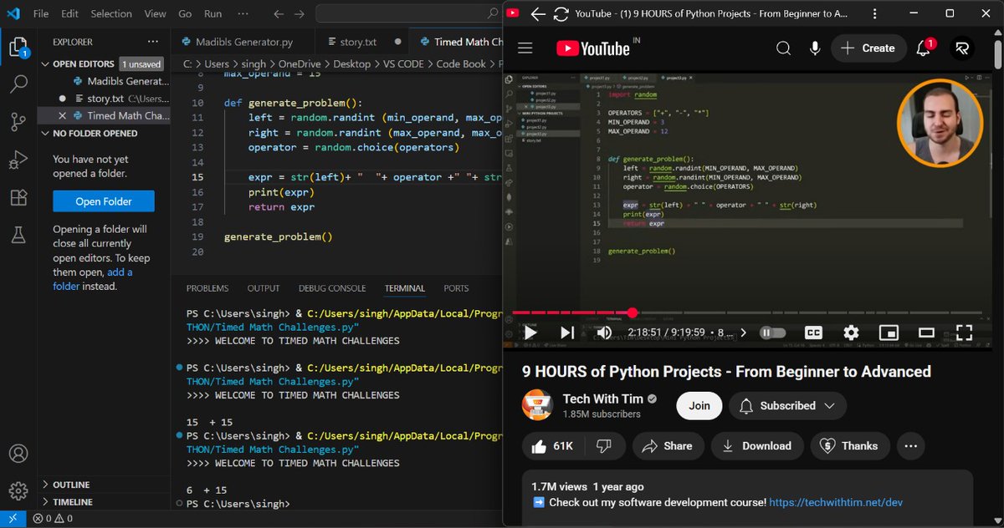Open YouTube search magnifier
This screenshot has height=528, width=1004.
783,48
